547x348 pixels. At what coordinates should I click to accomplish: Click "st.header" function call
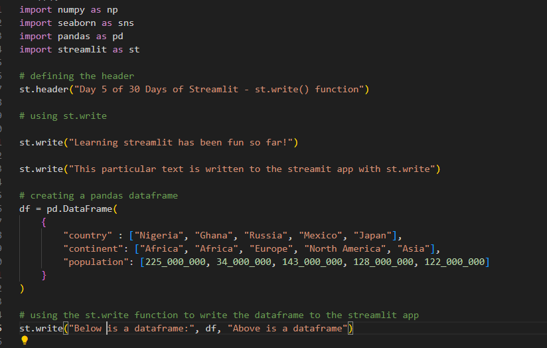click(x=44, y=90)
